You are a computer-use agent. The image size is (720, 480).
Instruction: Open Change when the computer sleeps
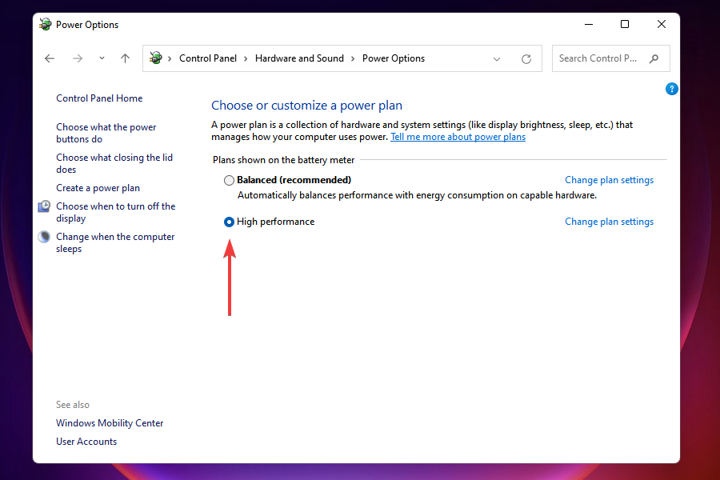[115, 242]
